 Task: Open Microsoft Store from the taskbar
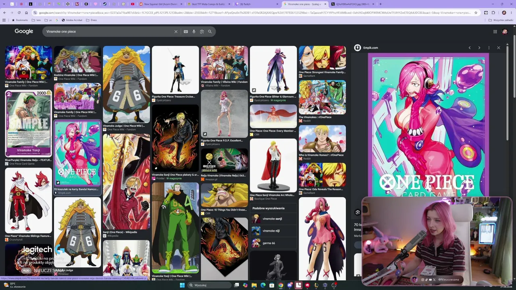click(272, 285)
